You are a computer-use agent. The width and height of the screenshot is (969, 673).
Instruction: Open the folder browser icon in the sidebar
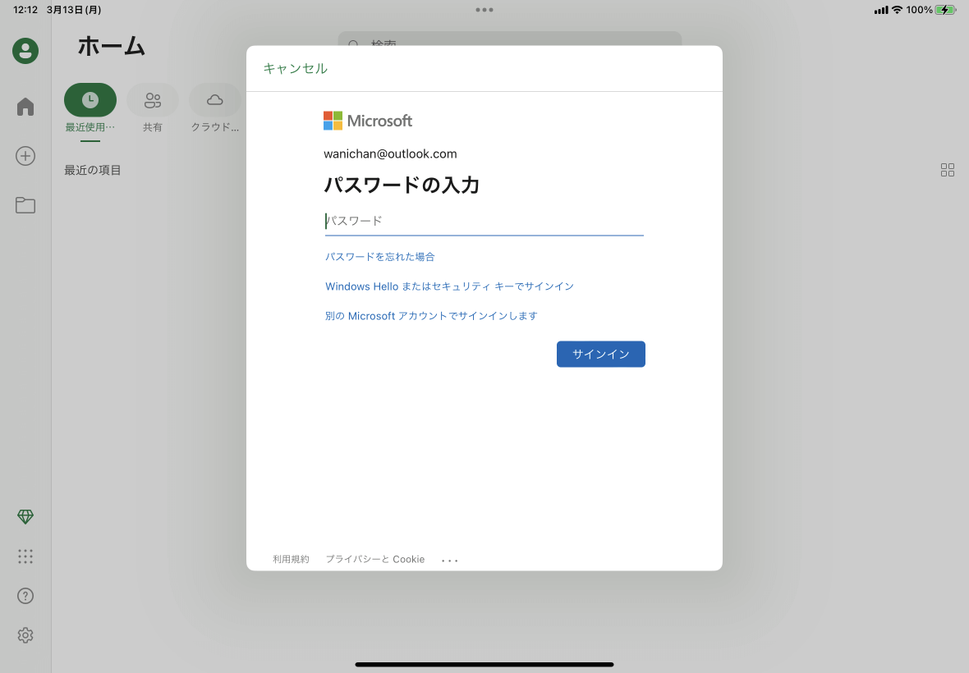[x=25, y=205]
